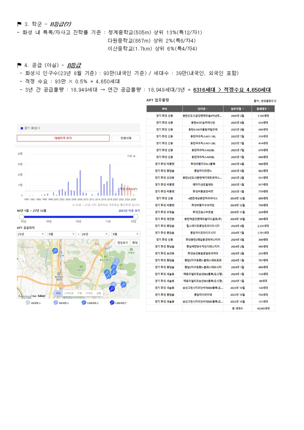Select the 1,000세대↓ legend marker icon
The image size is (304, 430).
click(84, 303)
